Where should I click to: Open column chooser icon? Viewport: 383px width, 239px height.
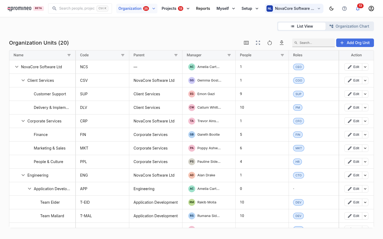246,43
